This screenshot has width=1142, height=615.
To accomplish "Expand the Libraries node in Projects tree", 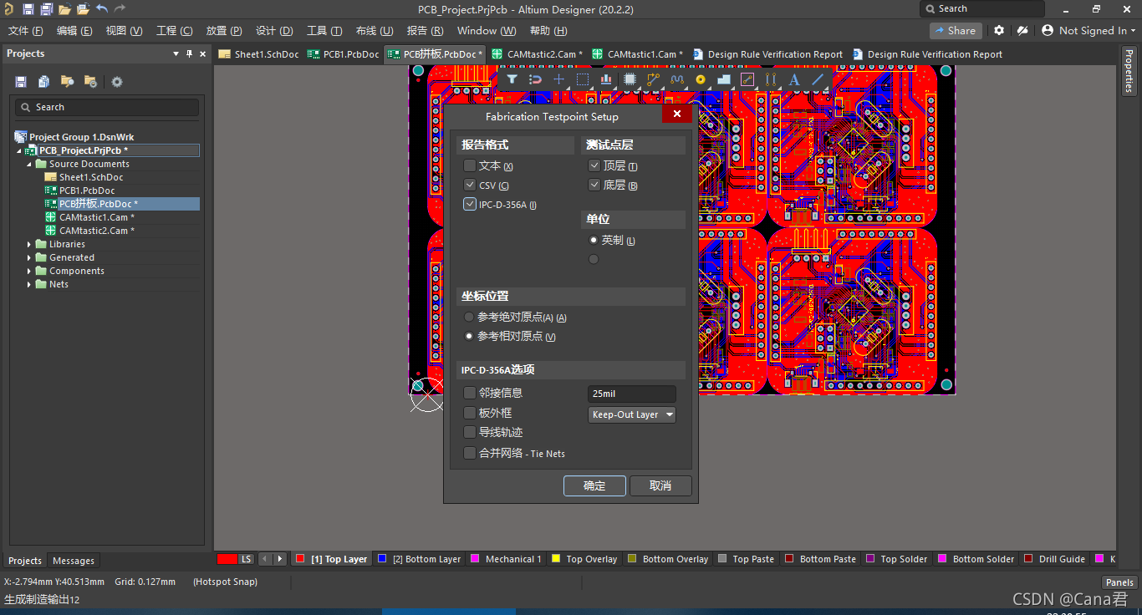I will click(29, 243).
